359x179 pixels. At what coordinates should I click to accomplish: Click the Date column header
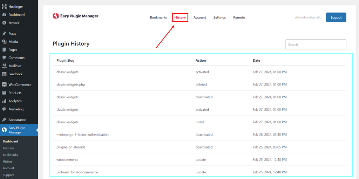pyautogui.click(x=256, y=61)
